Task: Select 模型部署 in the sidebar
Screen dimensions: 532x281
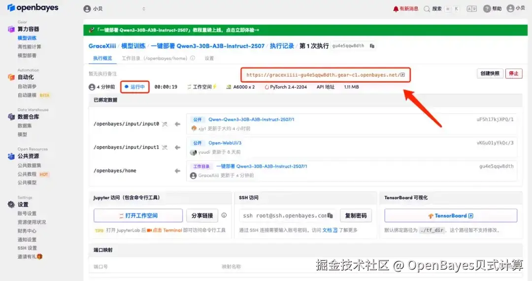Action: pyautogui.click(x=27, y=56)
